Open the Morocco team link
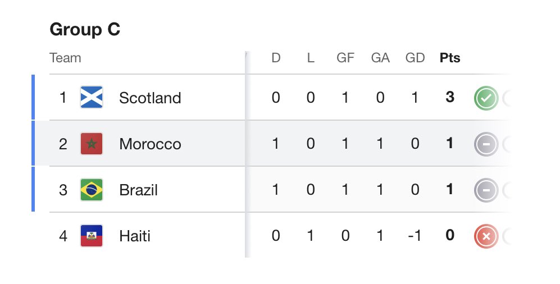Viewport: 560px width, 284px height. 150,144
